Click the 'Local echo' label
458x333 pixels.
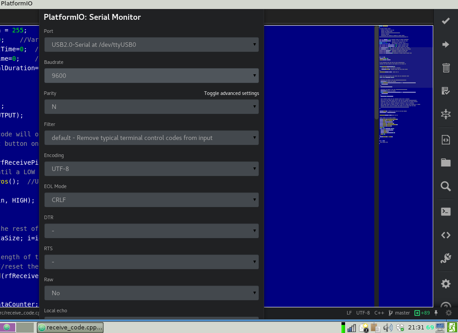tap(55, 310)
